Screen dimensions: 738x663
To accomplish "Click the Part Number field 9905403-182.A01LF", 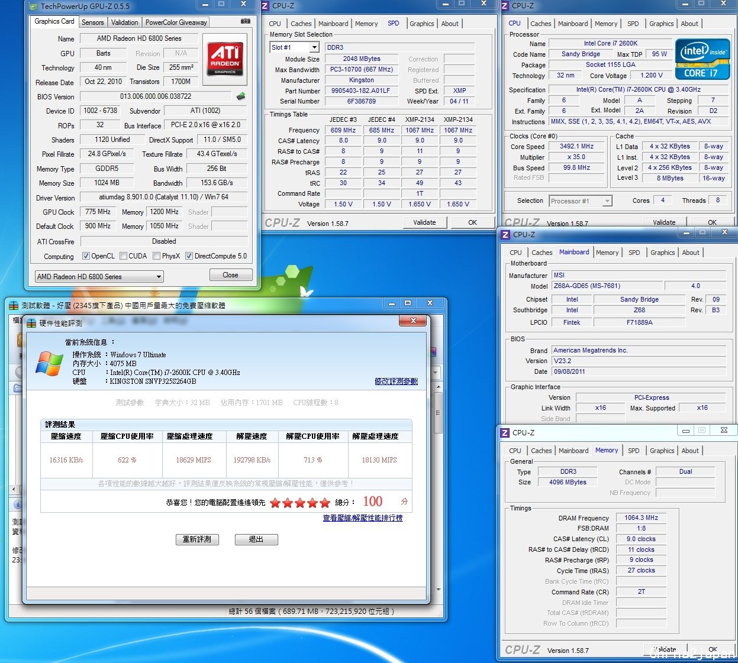I will click(361, 91).
